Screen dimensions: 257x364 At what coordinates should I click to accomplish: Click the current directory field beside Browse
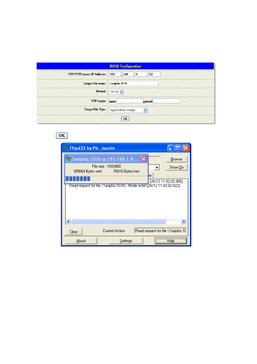(154, 159)
